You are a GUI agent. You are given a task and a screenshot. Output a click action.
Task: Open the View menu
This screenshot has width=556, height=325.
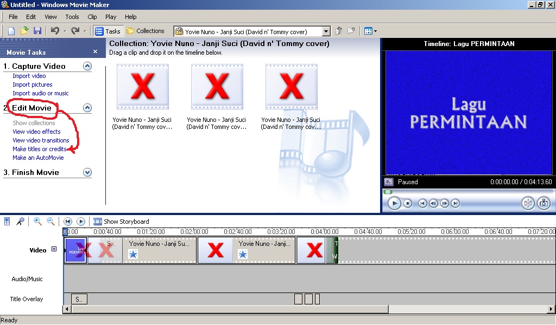coord(50,17)
